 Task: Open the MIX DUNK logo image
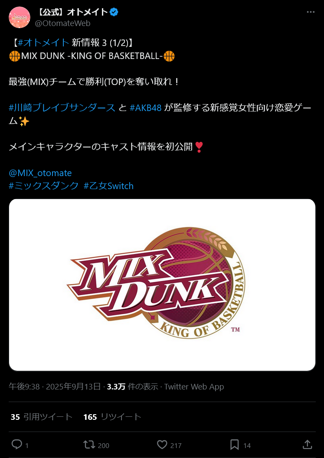pos(162,285)
